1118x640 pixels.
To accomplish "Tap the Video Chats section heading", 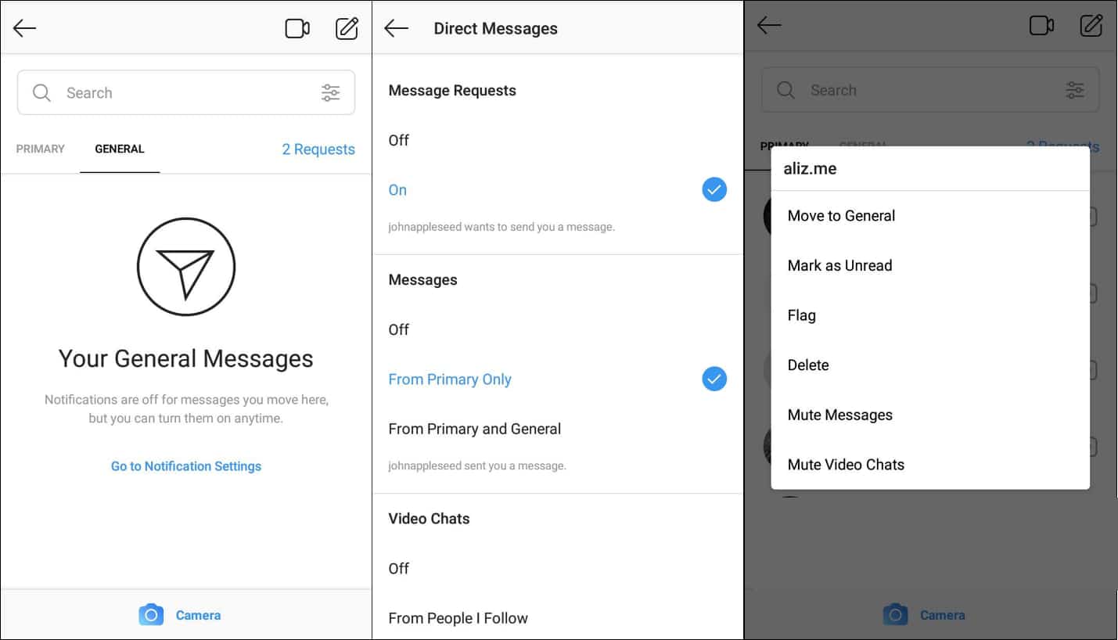I will click(429, 519).
